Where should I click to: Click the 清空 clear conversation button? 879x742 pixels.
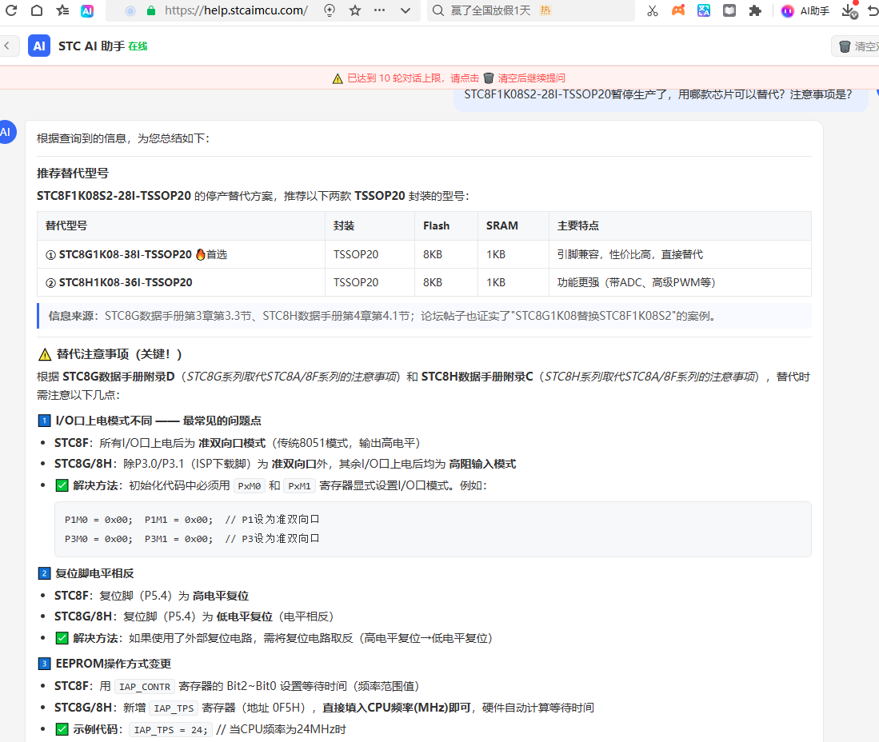tap(857, 46)
